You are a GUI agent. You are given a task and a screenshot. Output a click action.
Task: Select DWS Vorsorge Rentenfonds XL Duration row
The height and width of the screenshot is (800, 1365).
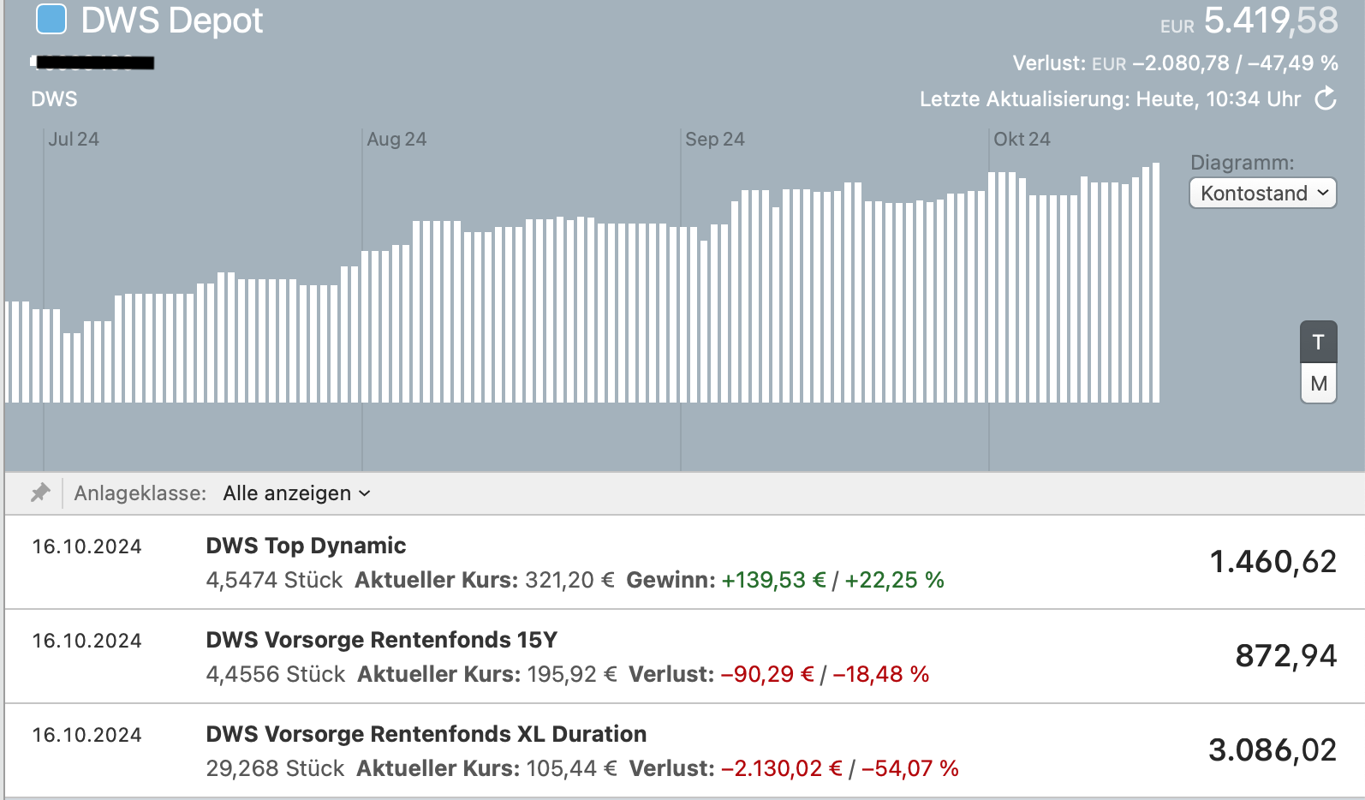coord(426,734)
